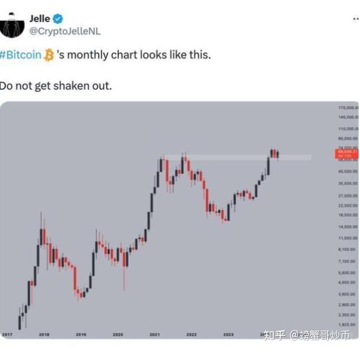Screen dimensions: 360x351
Task: Click the orange Bitcoin emoji icon
Action: pos(49,55)
